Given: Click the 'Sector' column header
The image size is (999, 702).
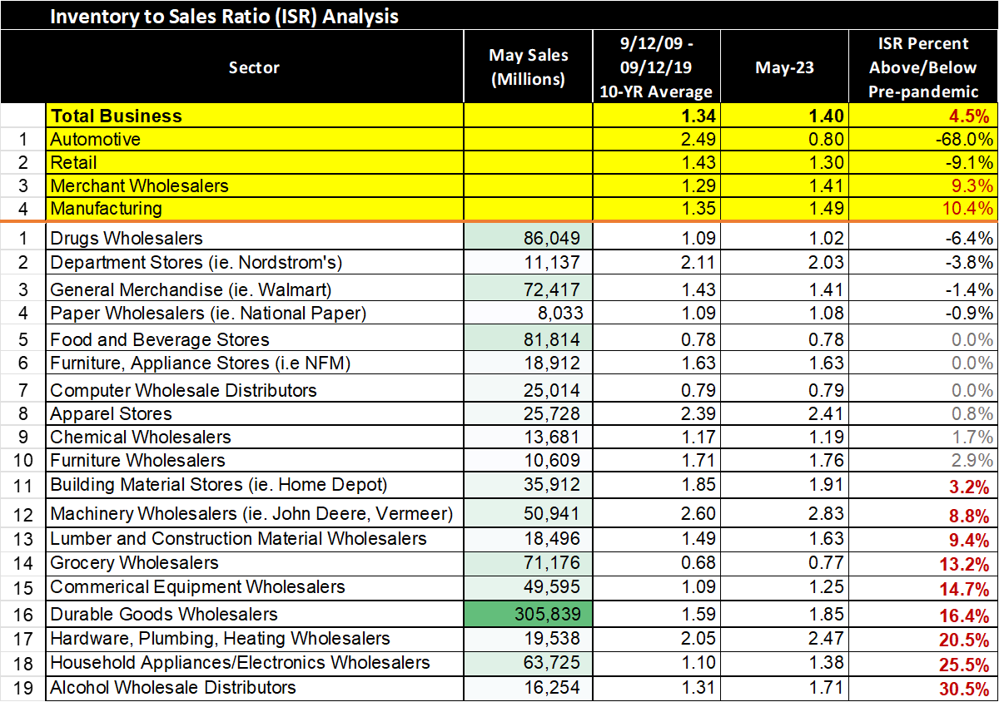Looking at the screenshot, I should [x=255, y=67].
